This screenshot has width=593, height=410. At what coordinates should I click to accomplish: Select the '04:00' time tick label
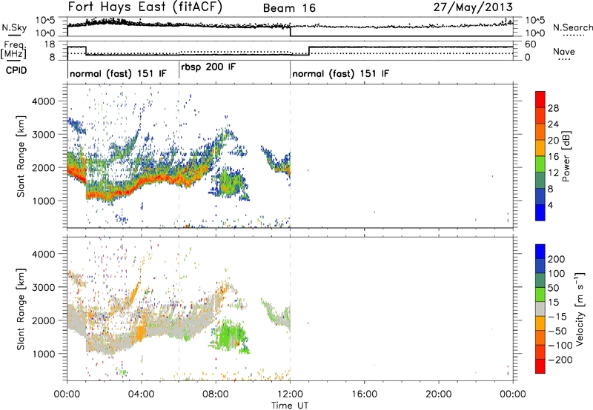point(142,394)
